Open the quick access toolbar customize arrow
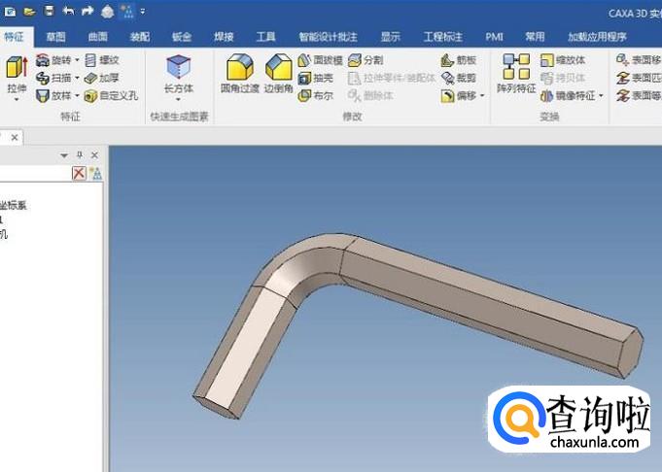 pyautogui.click(x=143, y=12)
